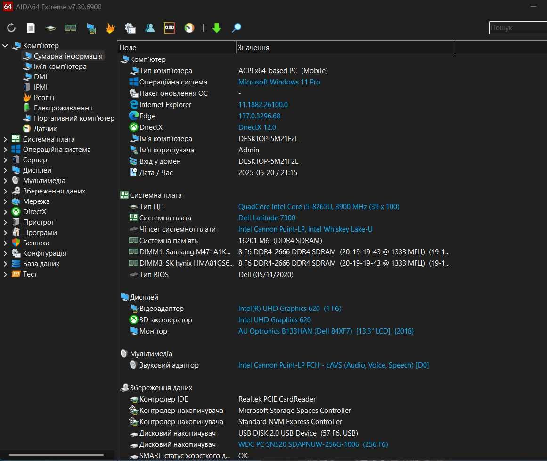Click the magnifier search icon in toolbar

[236, 28]
